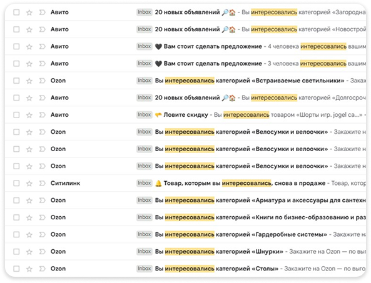
Task: Open the 'Ловите скидку' email subject
Action: pyautogui.click(x=186, y=115)
